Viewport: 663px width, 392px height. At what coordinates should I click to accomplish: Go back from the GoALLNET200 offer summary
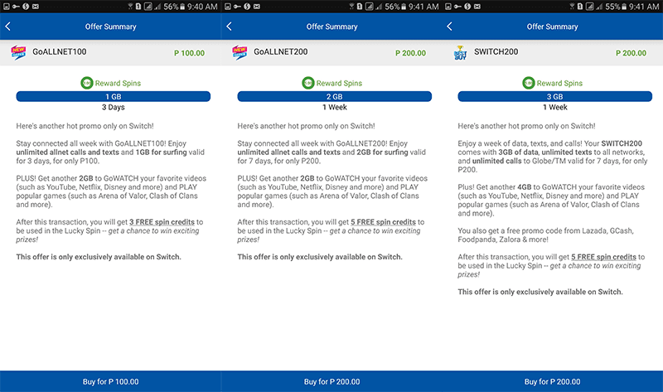[230, 27]
